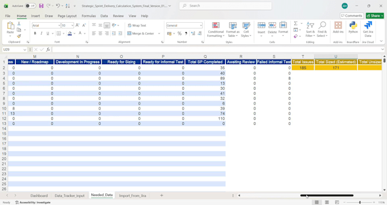Click the formula bar input
The image size is (387, 205).
(x=216, y=49)
